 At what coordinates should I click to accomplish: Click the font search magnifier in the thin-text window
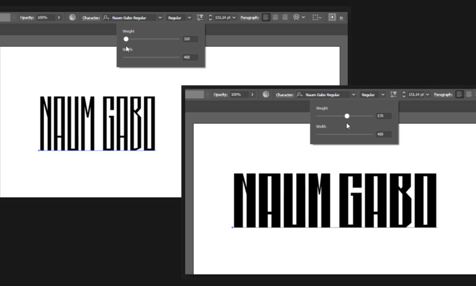[x=106, y=18]
